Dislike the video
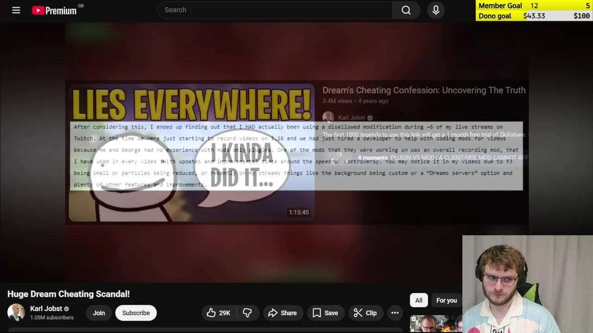593x333 pixels. (x=247, y=313)
